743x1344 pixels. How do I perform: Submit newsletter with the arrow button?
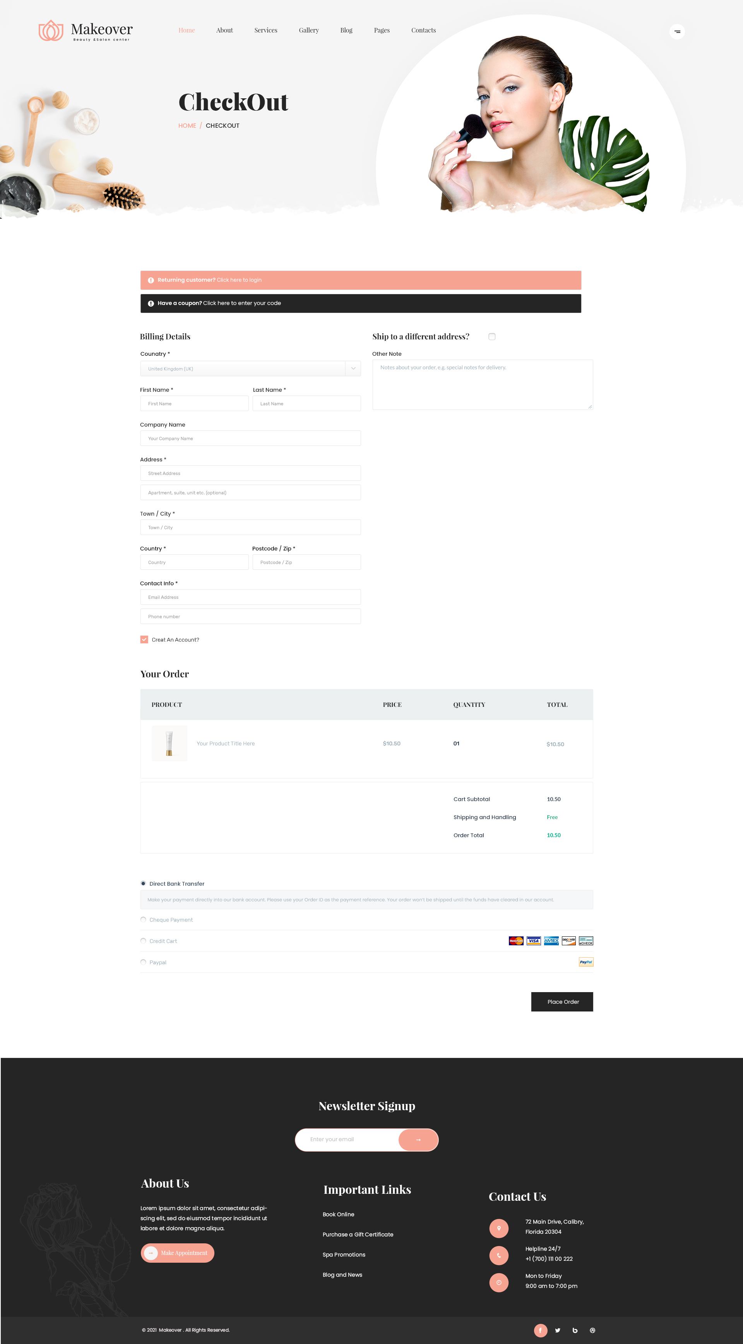[418, 1140]
